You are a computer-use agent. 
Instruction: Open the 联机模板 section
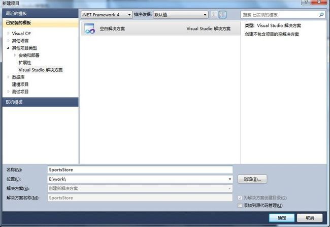41,102
